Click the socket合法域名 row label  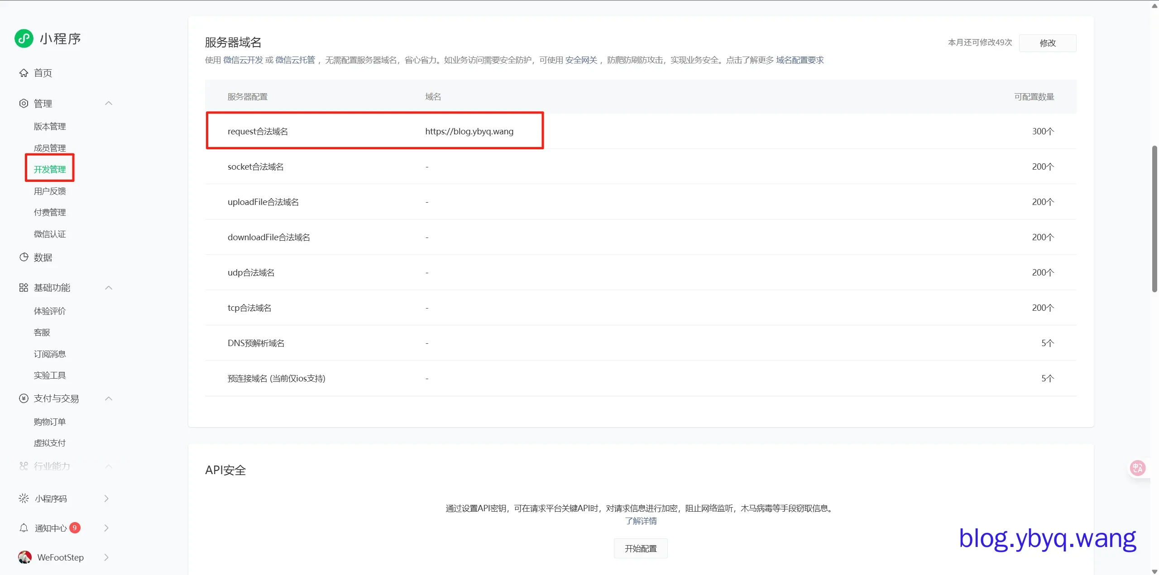click(255, 166)
